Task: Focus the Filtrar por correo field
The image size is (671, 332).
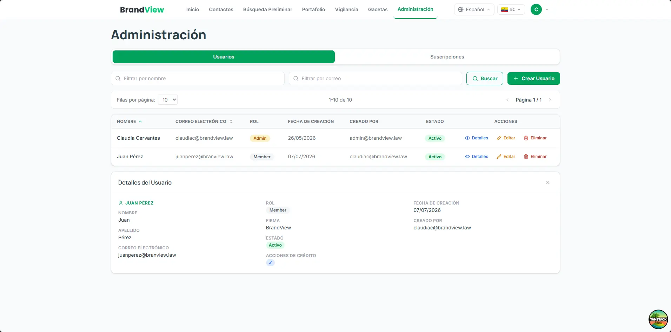Action: pyautogui.click(x=376, y=78)
